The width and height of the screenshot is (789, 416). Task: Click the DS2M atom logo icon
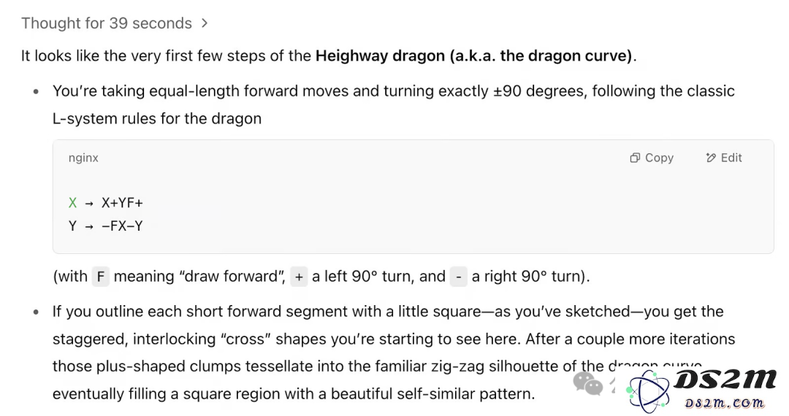649,391
